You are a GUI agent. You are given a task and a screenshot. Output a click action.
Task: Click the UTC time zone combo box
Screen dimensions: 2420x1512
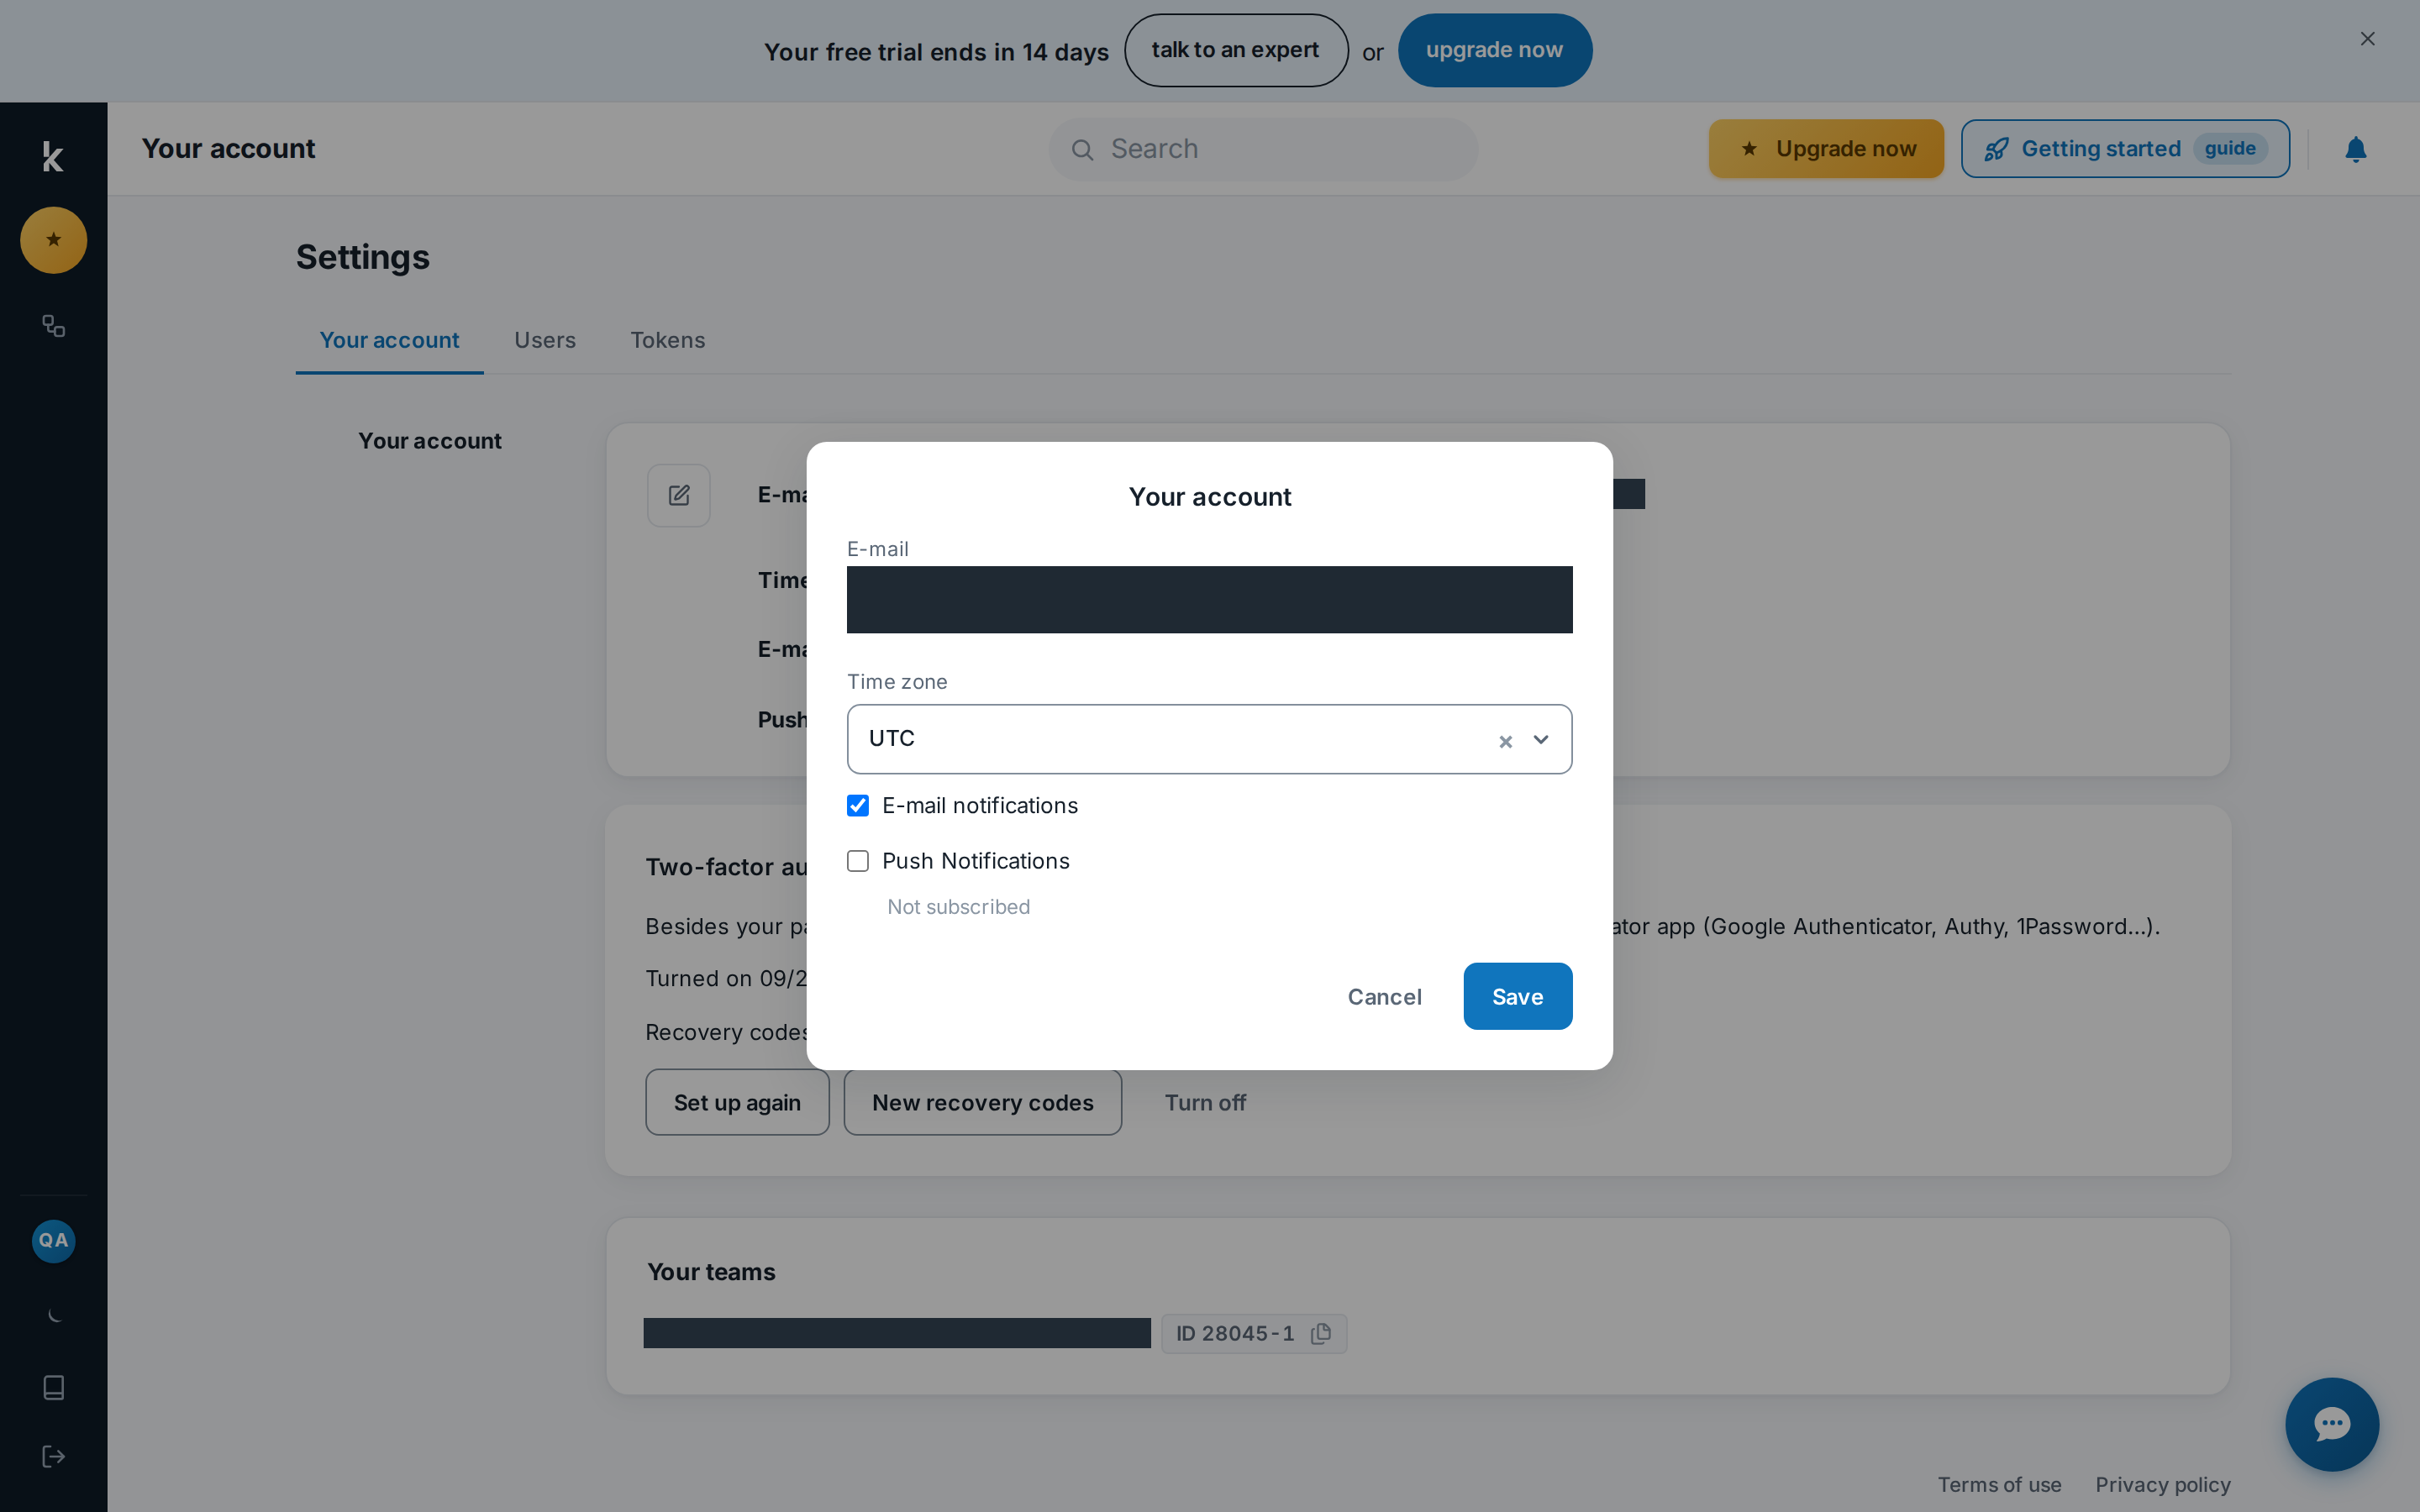pyautogui.click(x=1209, y=739)
